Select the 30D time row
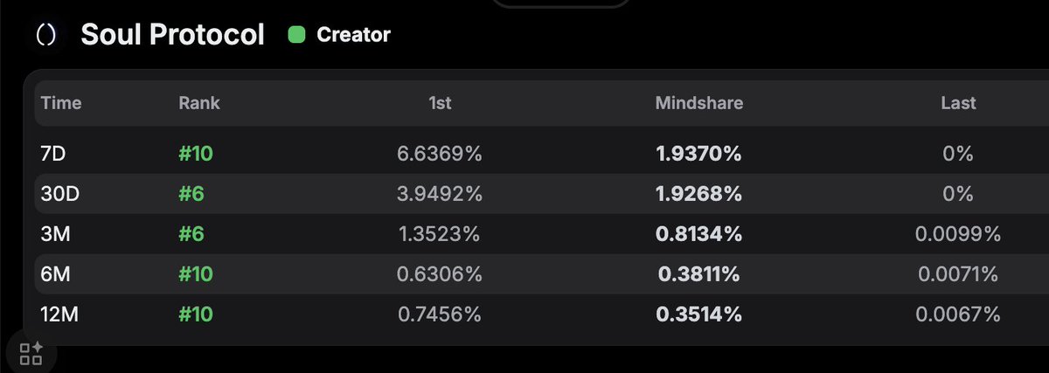1049x373 pixels. click(60, 194)
